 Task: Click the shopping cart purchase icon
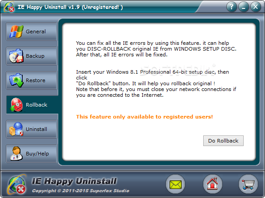click(x=248, y=184)
